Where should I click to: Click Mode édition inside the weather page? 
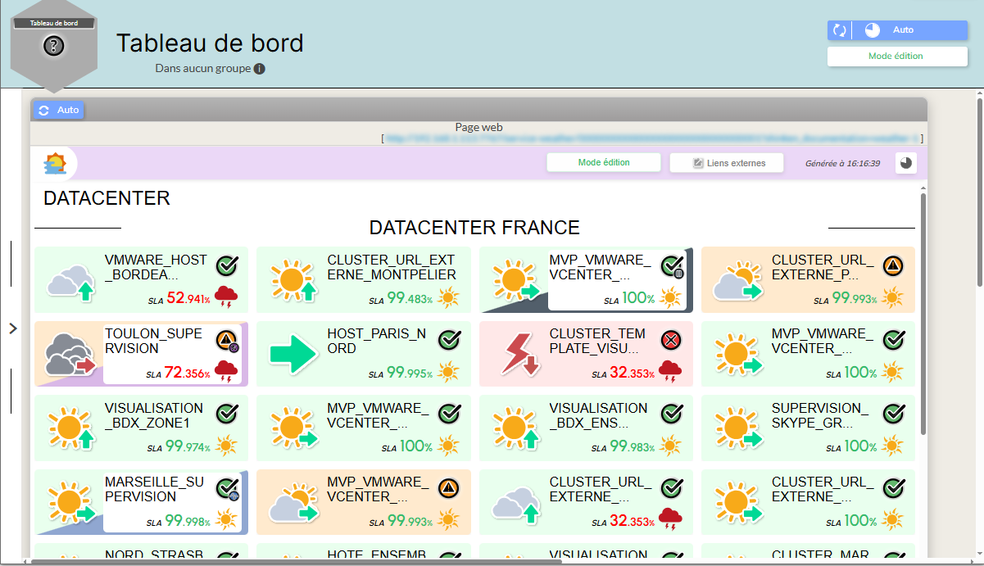pos(604,163)
